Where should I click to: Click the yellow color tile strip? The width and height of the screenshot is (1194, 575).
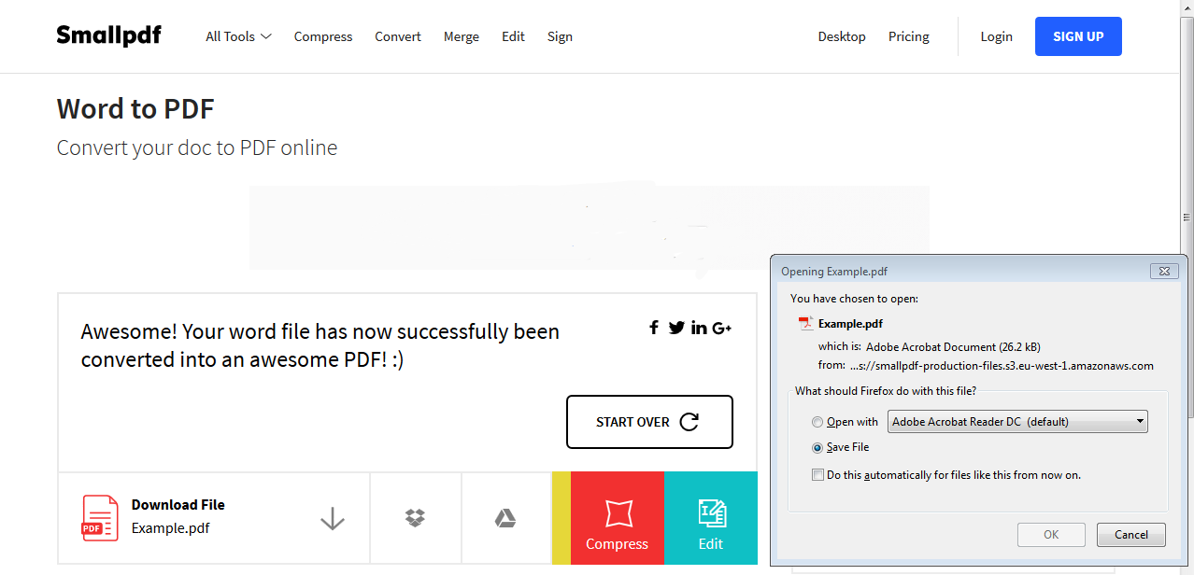coord(561,518)
